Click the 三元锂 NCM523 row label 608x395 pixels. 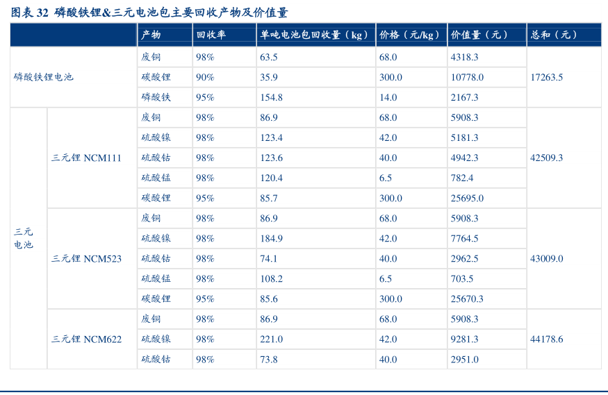(86, 258)
